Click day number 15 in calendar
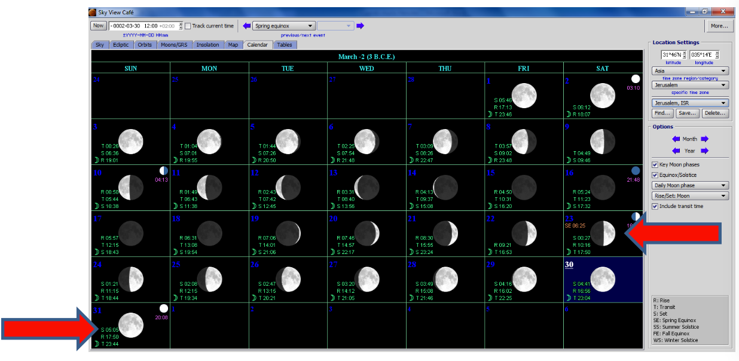 click(491, 173)
